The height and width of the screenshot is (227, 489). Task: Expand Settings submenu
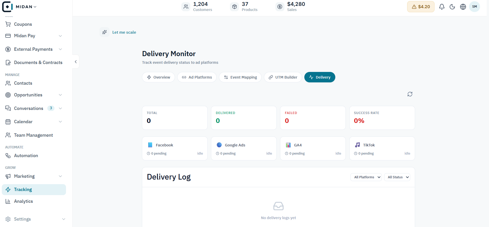pyautogui.click(x=64, y=219)
